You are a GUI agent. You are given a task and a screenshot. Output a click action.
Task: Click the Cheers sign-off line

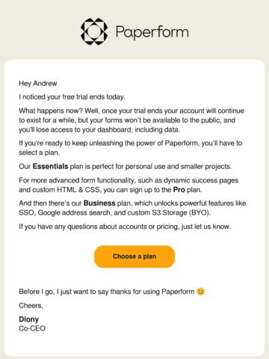tap(31, 305)
